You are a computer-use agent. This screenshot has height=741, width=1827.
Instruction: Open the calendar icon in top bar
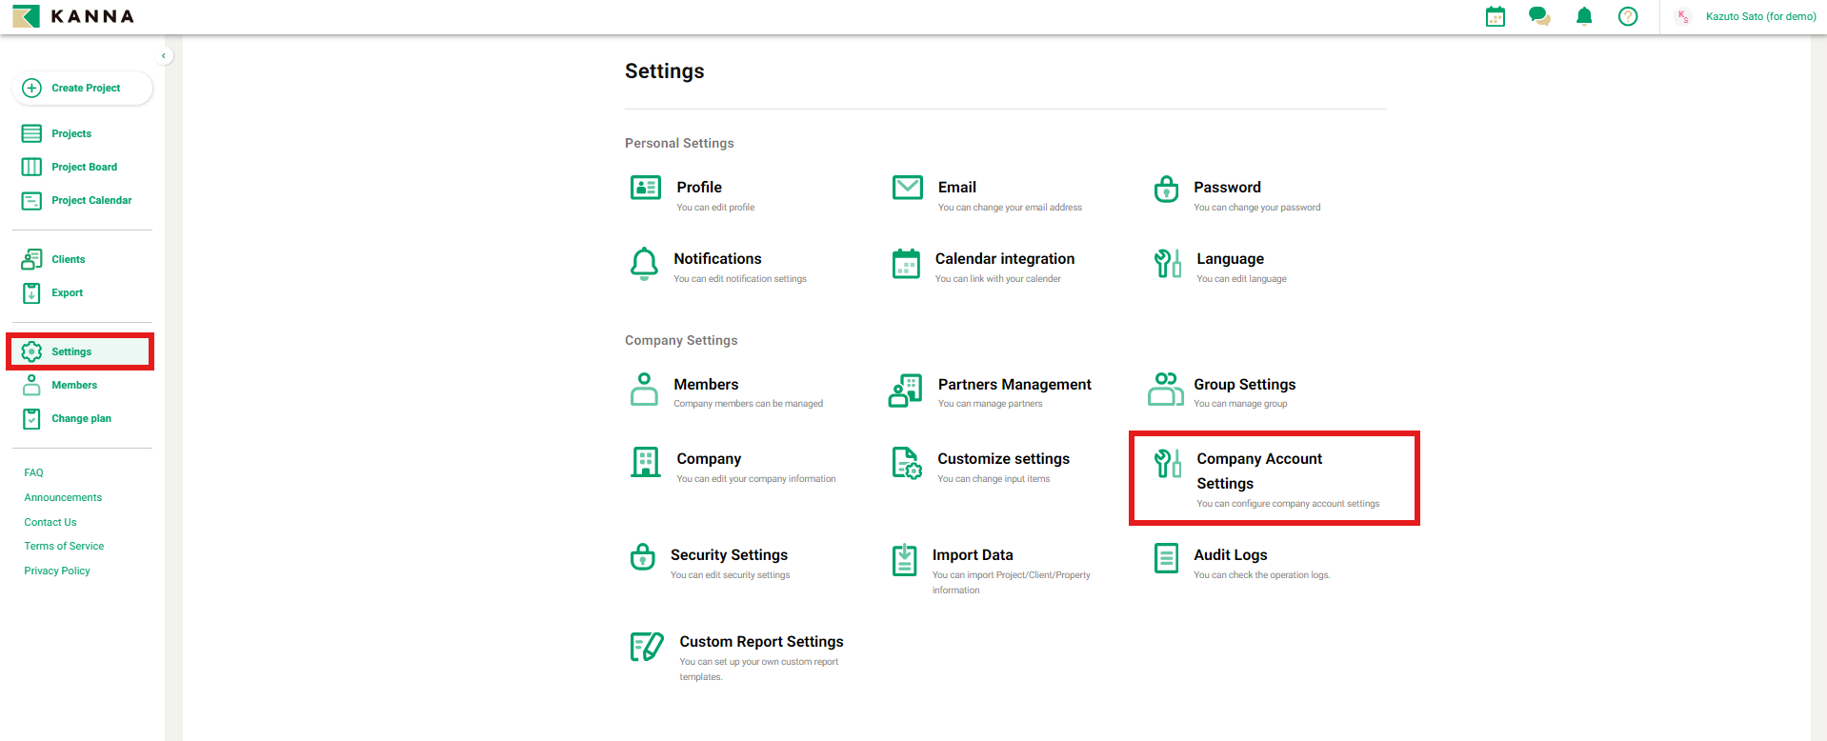coord(1495,16)
